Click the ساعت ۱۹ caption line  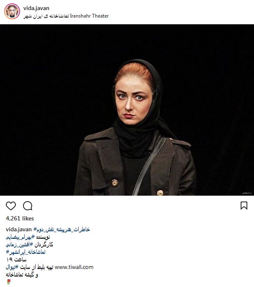click(16, 260)
